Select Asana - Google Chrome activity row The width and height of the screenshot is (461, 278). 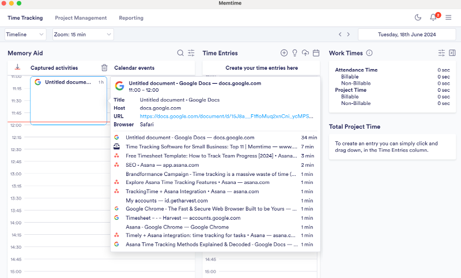click(216, 227)
